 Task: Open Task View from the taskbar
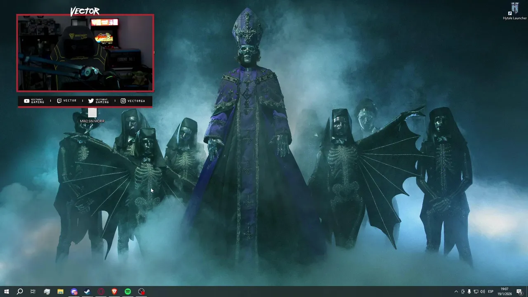33,292
